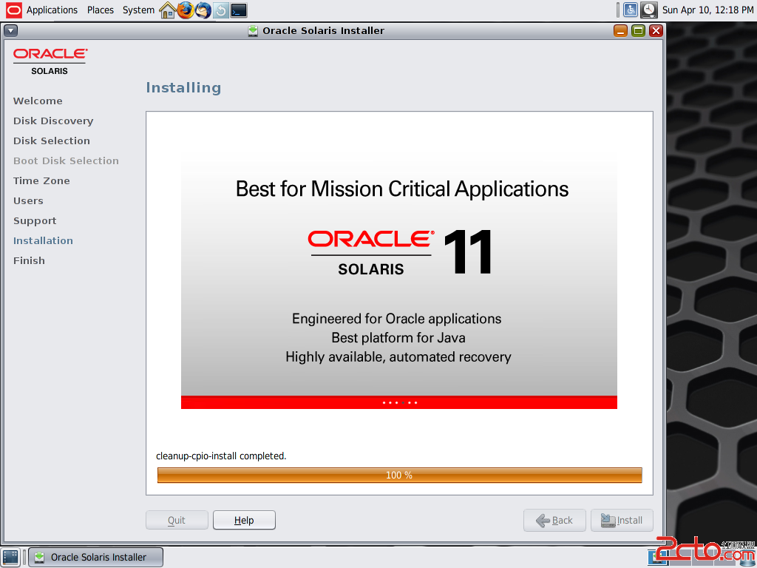The height and width of the screenshot is (568, 757).
Task: Click the Oracle Solaris 11 slideshow banner
Action: pos(398,280)
